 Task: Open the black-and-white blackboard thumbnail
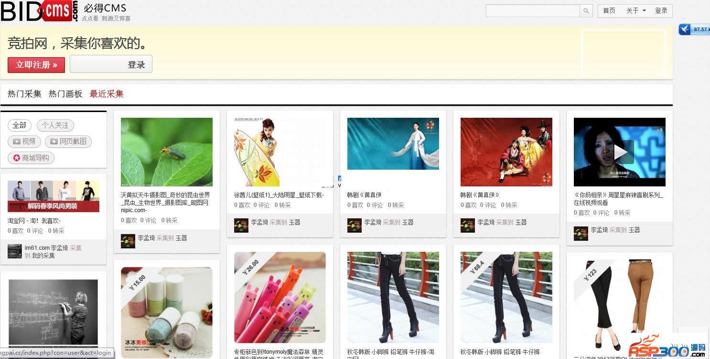point(54,312)
